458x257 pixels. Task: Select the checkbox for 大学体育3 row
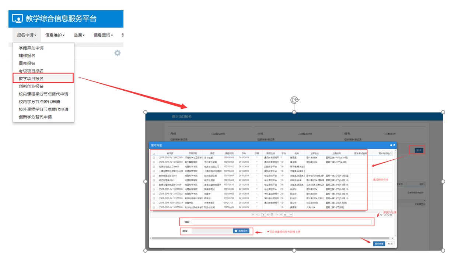[154, 203]
